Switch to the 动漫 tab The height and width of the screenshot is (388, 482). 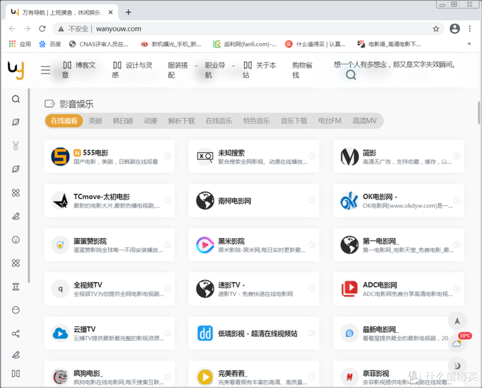pos(151,121)
